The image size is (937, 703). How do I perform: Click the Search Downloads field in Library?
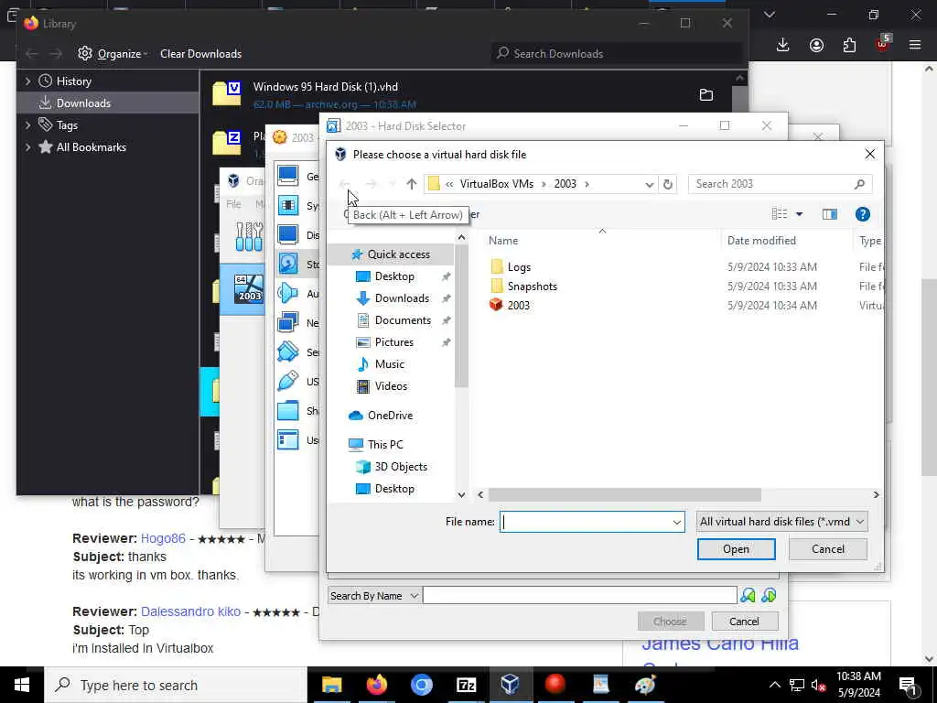click(x=616, y=54)
